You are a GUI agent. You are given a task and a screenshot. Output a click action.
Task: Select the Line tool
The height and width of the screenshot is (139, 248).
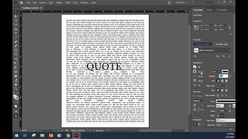(15, 37)
